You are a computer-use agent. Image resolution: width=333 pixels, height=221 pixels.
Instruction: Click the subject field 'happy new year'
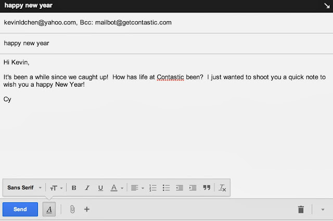pyautogui.click(x=166, y=43)
